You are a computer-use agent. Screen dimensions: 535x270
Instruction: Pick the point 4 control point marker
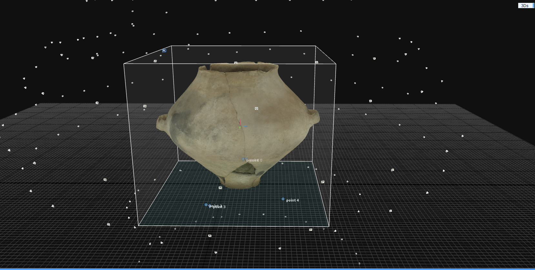pyautogui.click(x=283, y=199)
